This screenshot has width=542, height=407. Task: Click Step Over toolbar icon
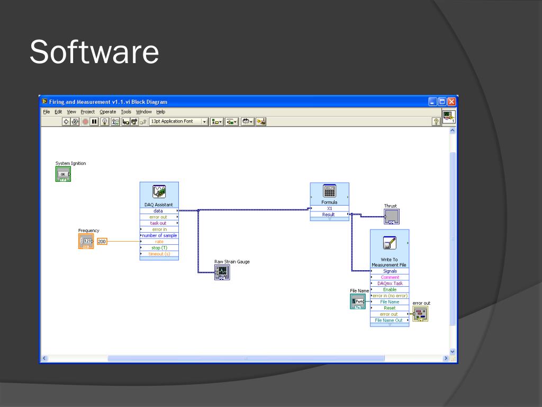coord(134,121)
